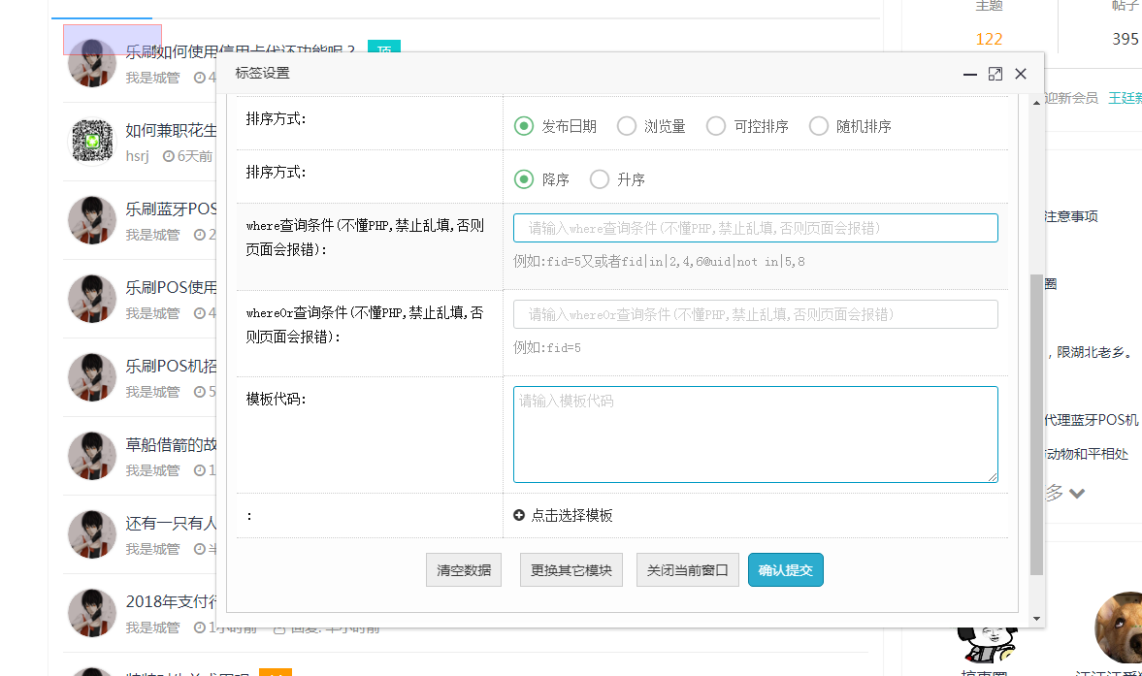Open the post 如何兼职花生

(171, 131)
